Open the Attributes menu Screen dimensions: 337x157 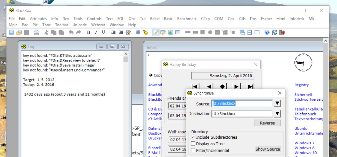38,19
